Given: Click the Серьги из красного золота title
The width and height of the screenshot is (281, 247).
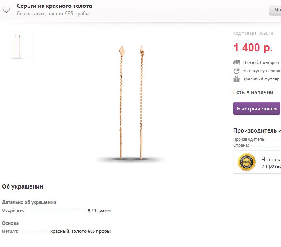Looking at the screenshot, I should [x=55, y=6].
